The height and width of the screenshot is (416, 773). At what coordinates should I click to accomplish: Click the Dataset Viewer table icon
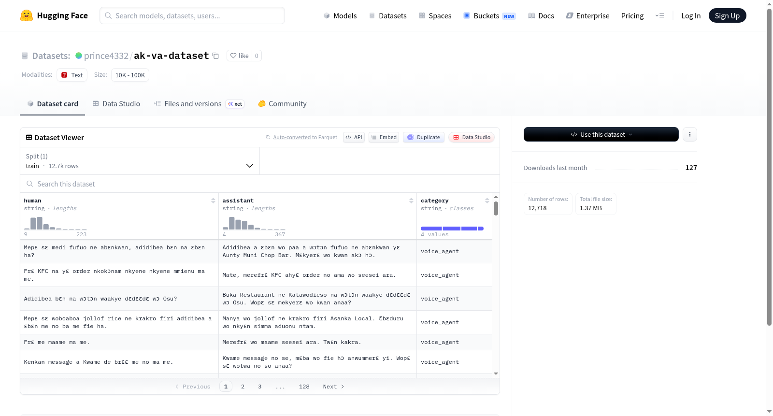(29, 137)
